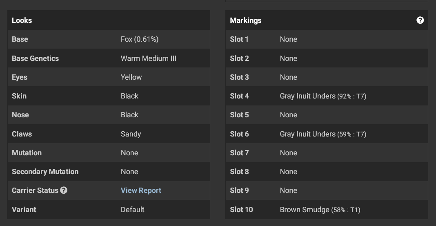Click the Slot 1 row label
Image resolution: width=436 pixels, height=226 pixels.
tap(239, 39)
